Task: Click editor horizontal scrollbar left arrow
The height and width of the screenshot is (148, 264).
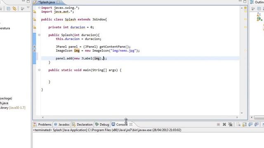Action: pos(43,117)
